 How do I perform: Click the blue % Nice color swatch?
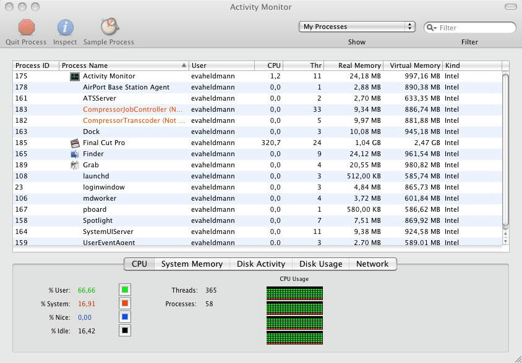pos(125,317)
